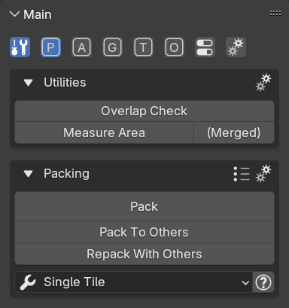Open Utilities panel gear settings

click(263, 82)
